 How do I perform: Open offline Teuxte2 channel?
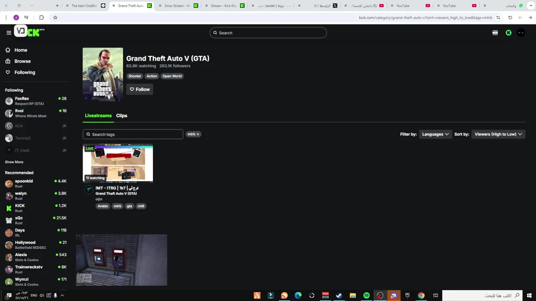coord(36,138)
